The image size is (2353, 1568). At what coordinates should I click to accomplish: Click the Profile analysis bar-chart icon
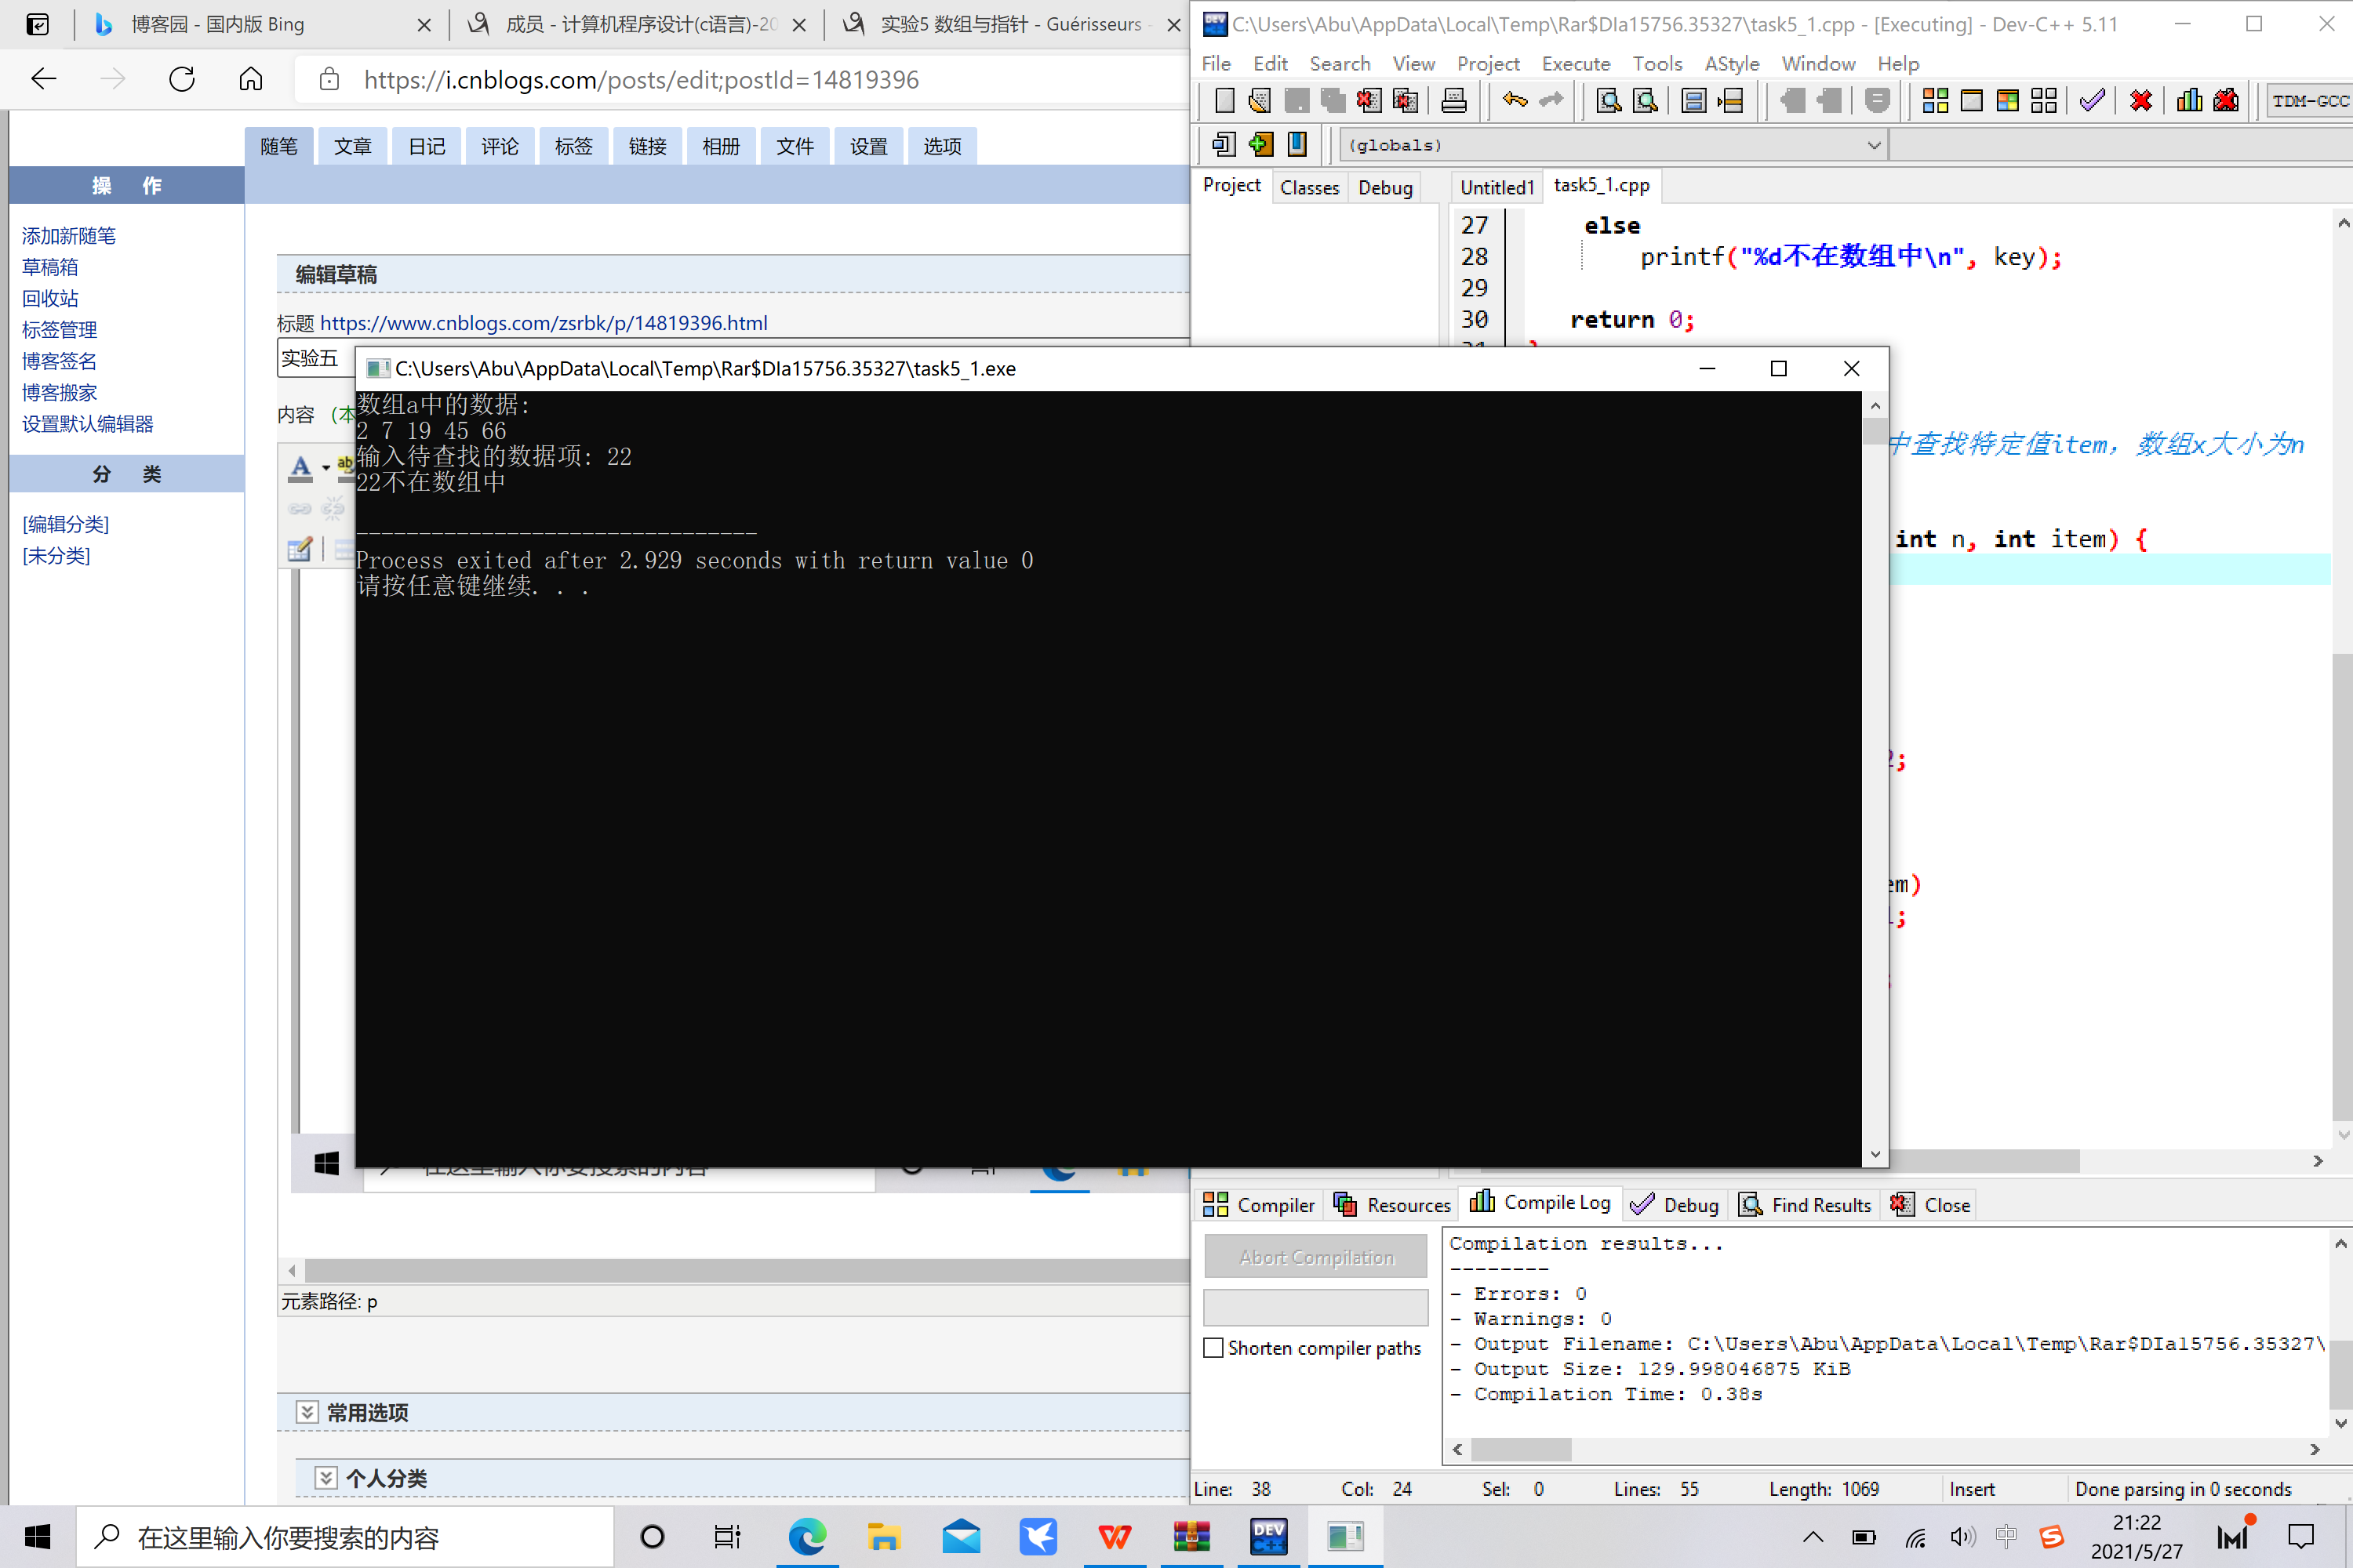2189,100
